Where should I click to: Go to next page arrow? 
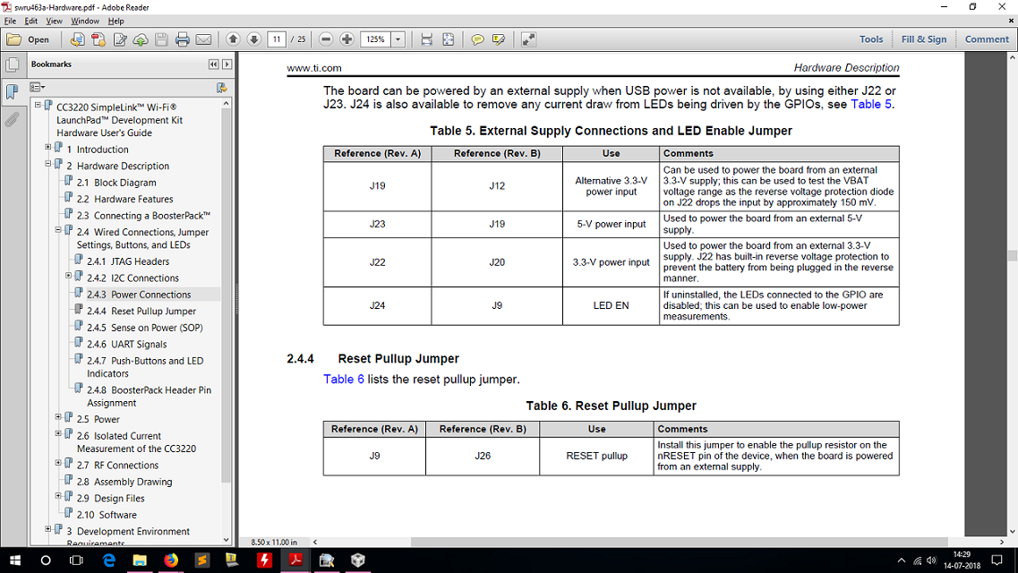pyautogui.click(x=254, y=39)
